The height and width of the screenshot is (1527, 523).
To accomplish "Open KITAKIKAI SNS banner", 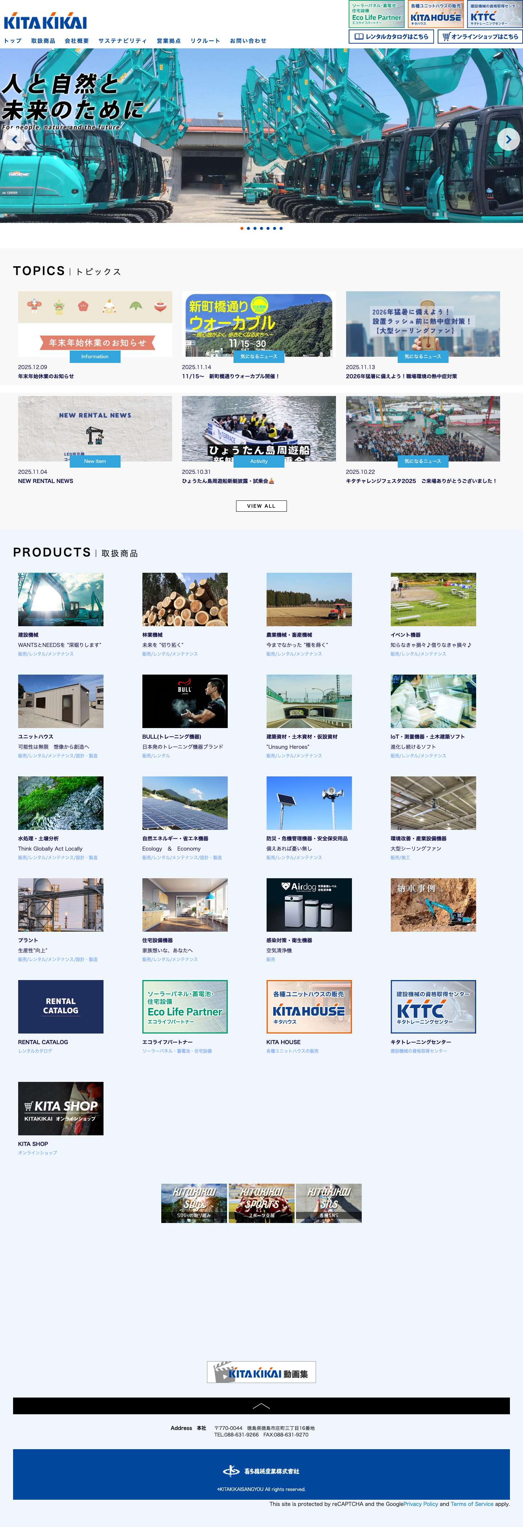I will [329, 1203].
